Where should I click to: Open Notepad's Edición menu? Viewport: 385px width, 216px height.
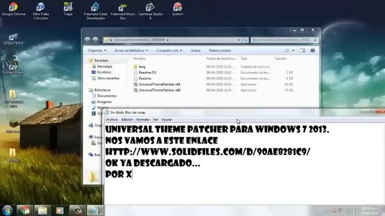(x=127, y=119)
